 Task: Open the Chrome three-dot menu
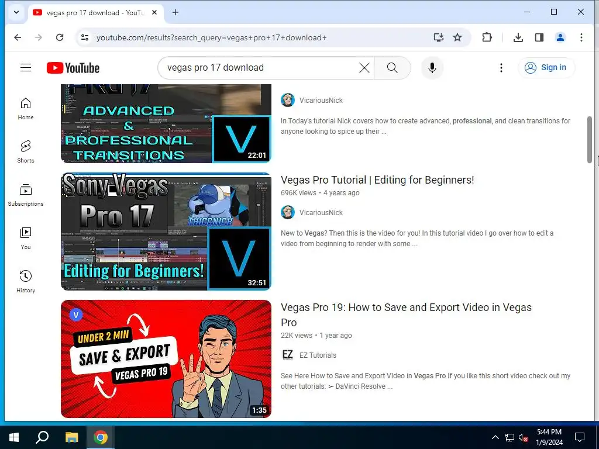pos(581,37)
